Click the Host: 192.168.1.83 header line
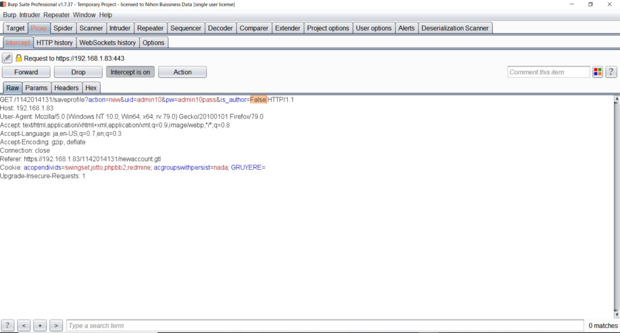The image size is (620, 333). [x=27, y=108]
